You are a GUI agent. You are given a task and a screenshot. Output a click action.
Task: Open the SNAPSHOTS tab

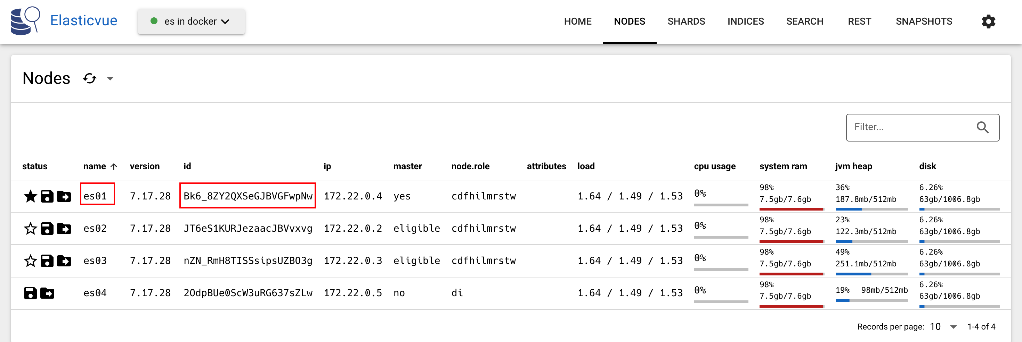924,22
